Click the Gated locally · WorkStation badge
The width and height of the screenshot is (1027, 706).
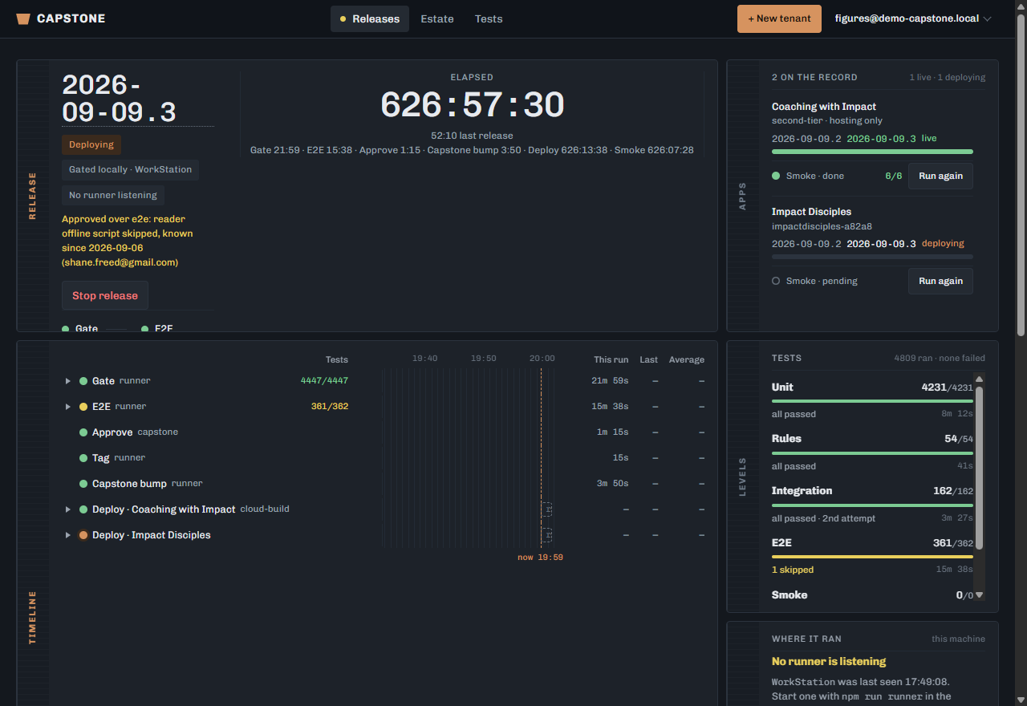tap(130, 170)
